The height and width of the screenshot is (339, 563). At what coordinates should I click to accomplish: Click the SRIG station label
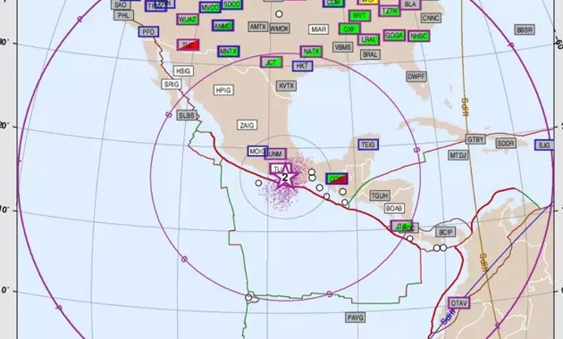tap(172, 85)
